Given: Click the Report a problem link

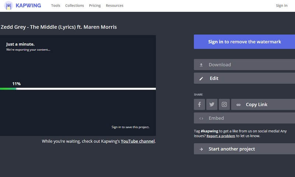Looking at the screenshot, I should tap(221, 136).
